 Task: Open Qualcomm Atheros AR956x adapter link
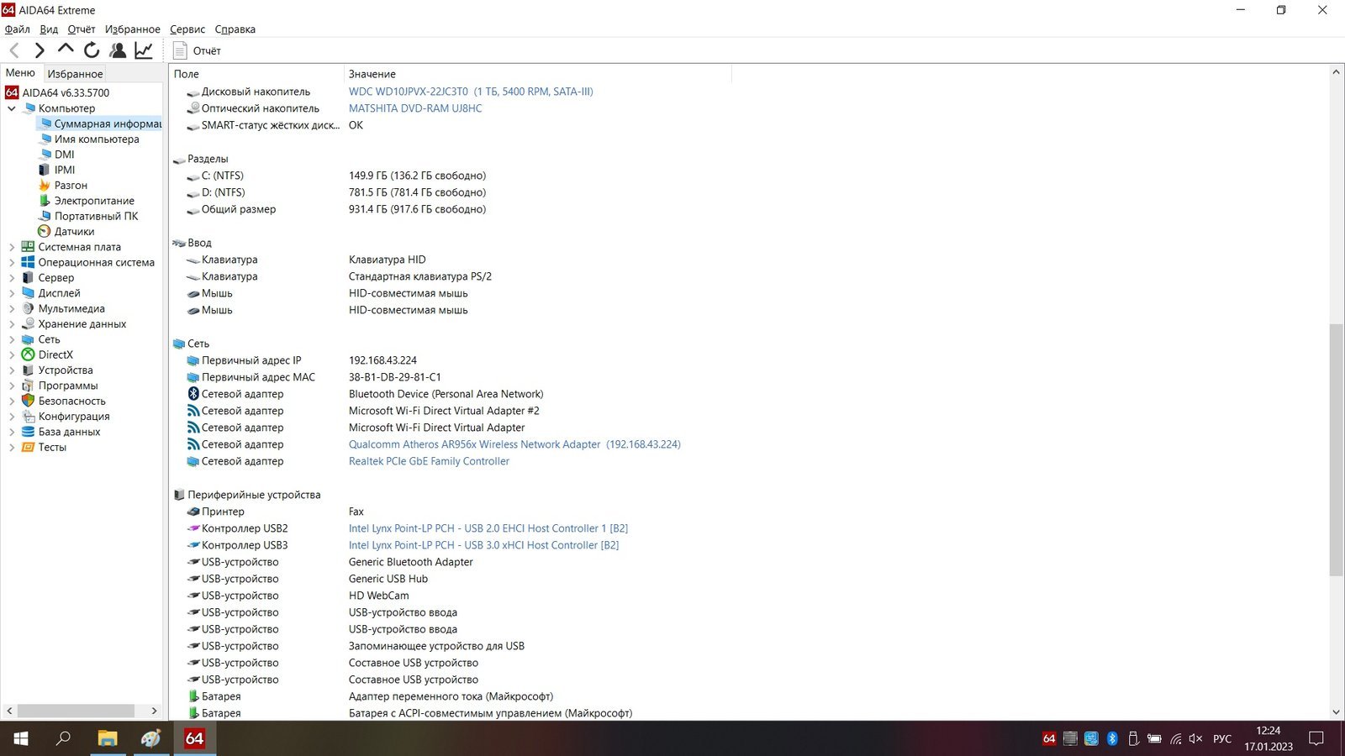(514, 444)
